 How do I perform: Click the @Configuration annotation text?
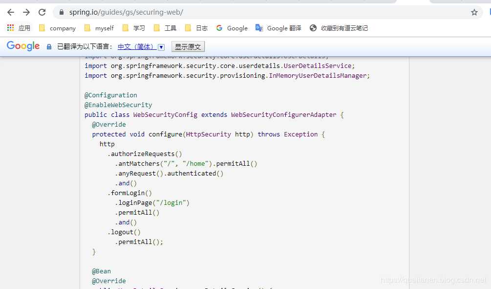111,95
